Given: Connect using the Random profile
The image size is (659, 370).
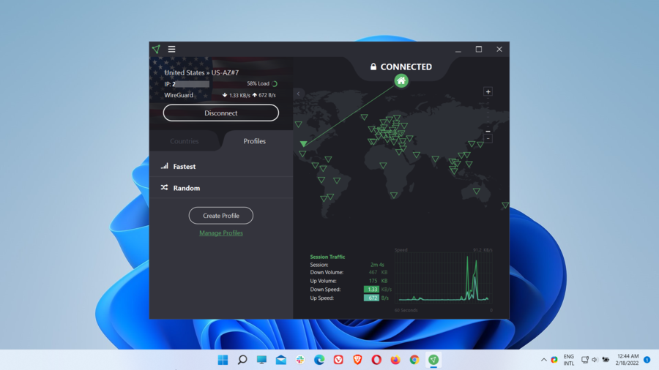Looking at the screenshot, I should [186, 188].
